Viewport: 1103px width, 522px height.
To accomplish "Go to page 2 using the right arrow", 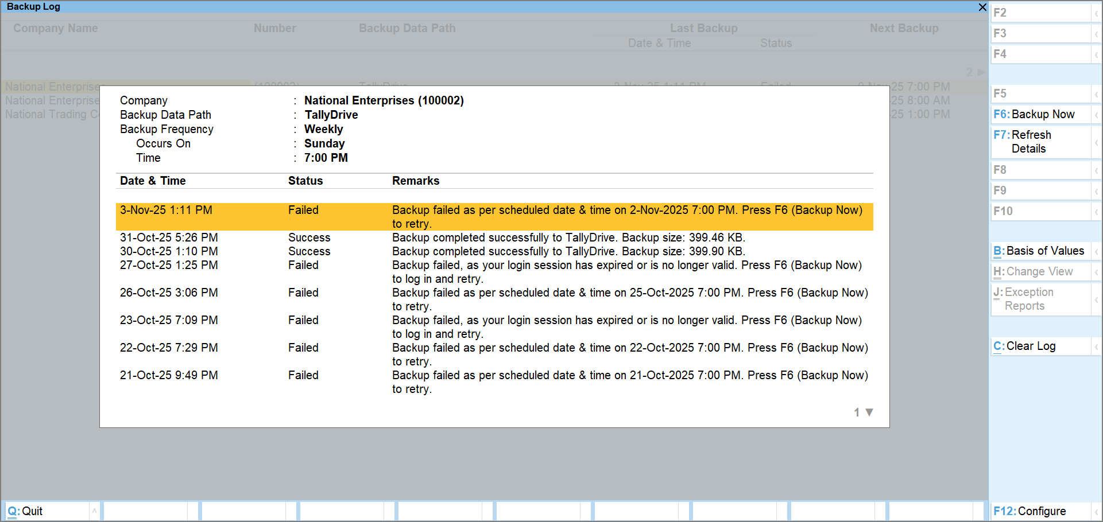I will pos(981,72).
